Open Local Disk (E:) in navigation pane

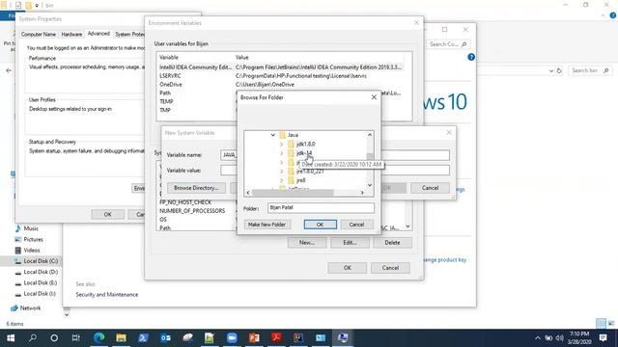41,282
